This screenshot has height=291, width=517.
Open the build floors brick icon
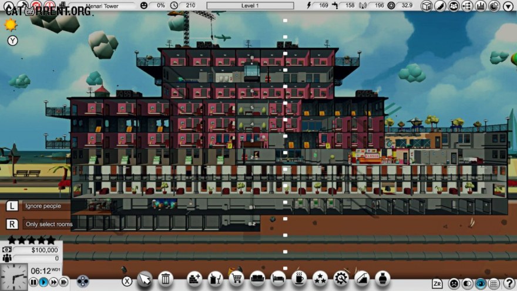coord(194,279)
